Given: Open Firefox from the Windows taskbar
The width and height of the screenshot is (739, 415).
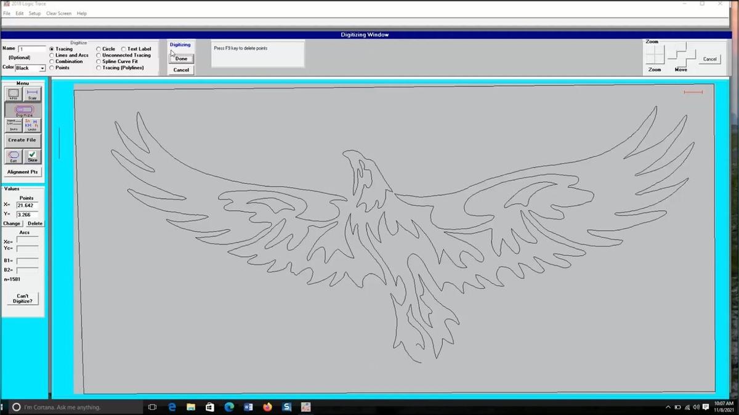Looking at the screenshot, I should pyautogui.click(x=267, y=407).
